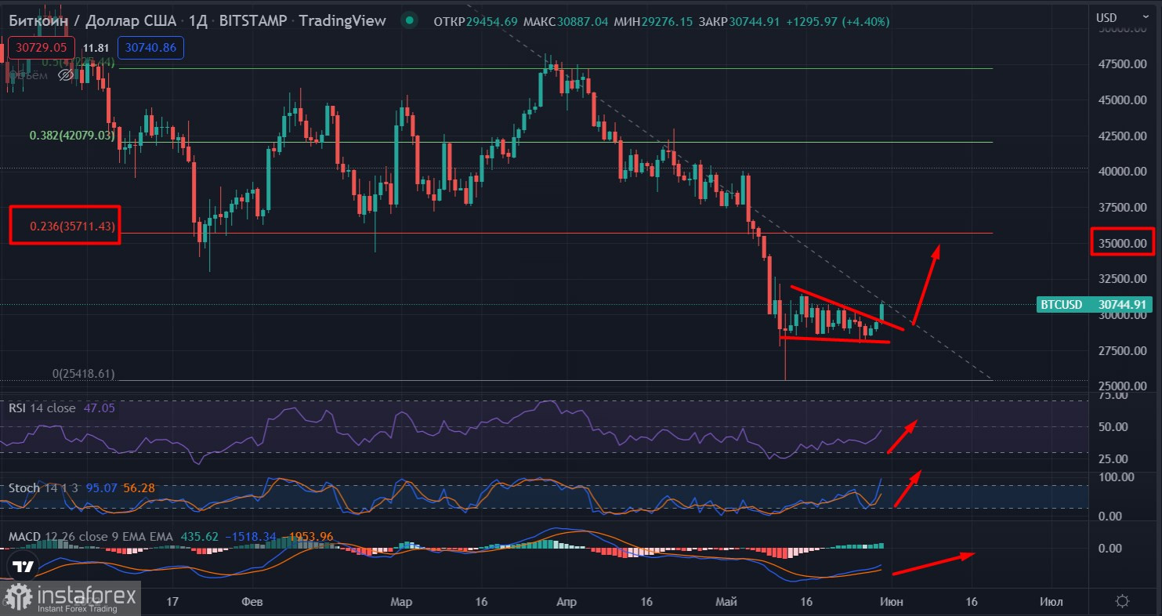Click the Фев date on time axis
Screen dimensions: 1162x616
point(253,602)
